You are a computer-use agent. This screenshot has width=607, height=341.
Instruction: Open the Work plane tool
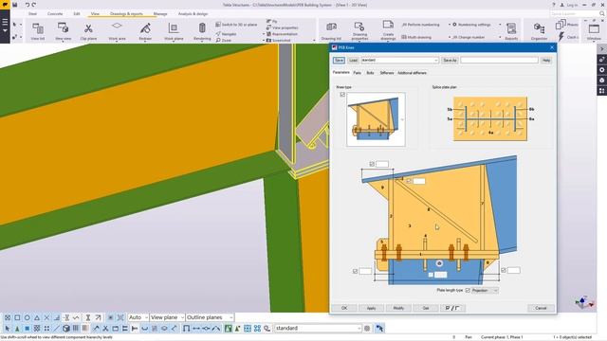[174, 31]
